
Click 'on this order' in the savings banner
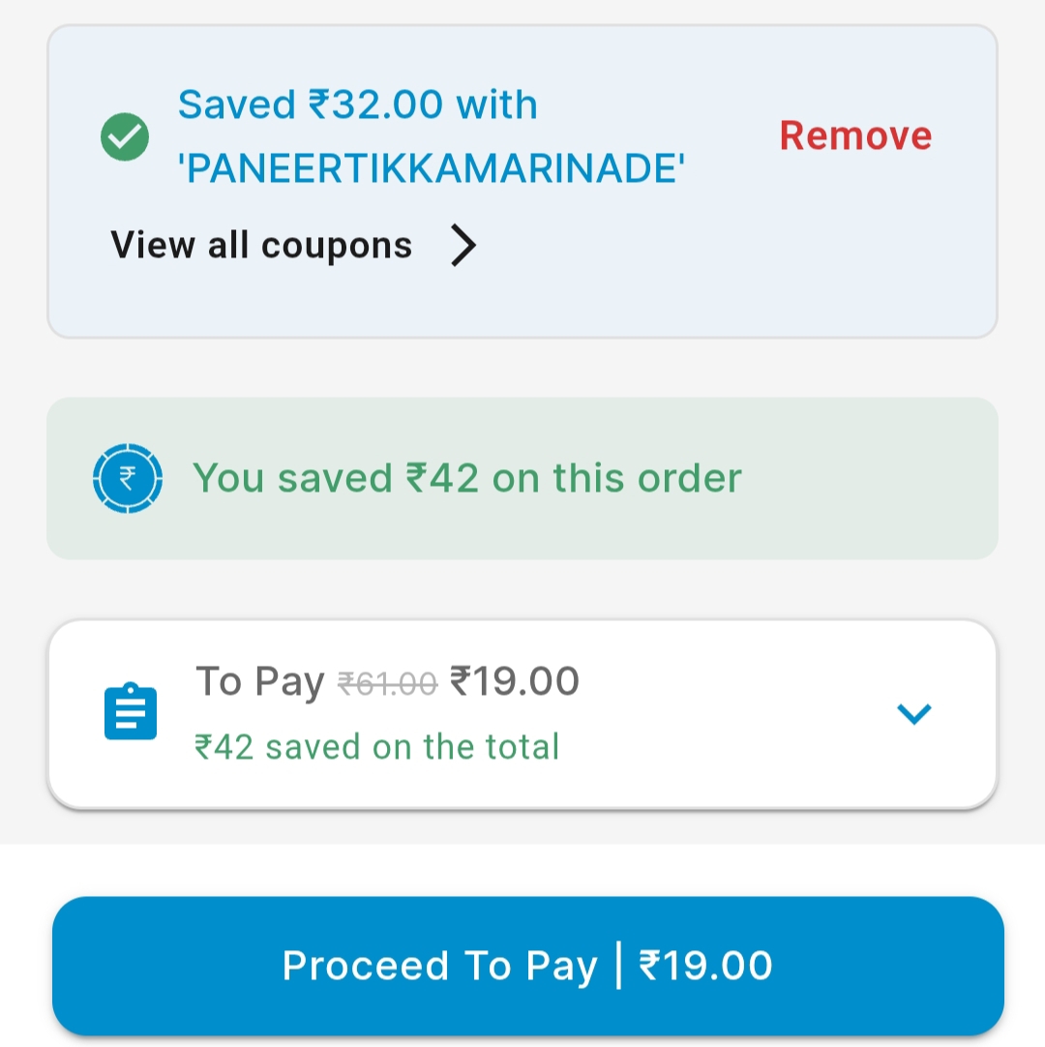click(x=617, y=478)
